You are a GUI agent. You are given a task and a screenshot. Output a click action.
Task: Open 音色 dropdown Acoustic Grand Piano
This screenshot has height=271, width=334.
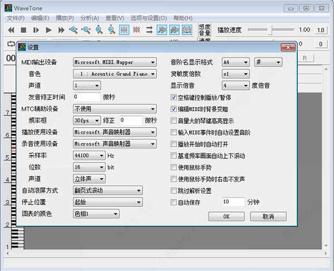115,74
